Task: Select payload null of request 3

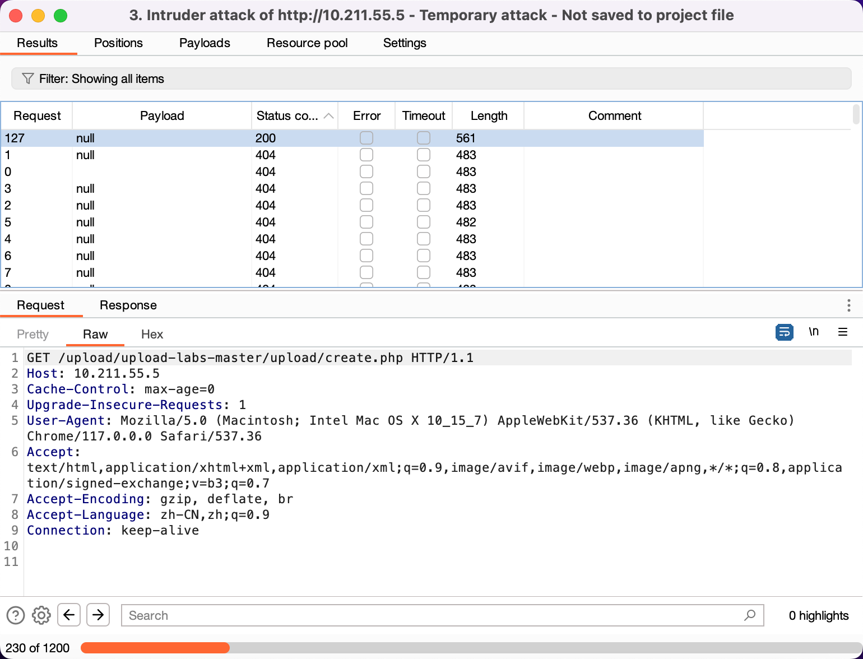Action: [x=85, y=188]
